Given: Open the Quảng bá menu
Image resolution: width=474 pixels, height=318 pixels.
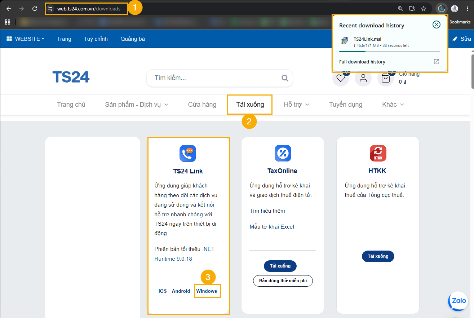Looking at the screenshot, I should tap(133, 39).
